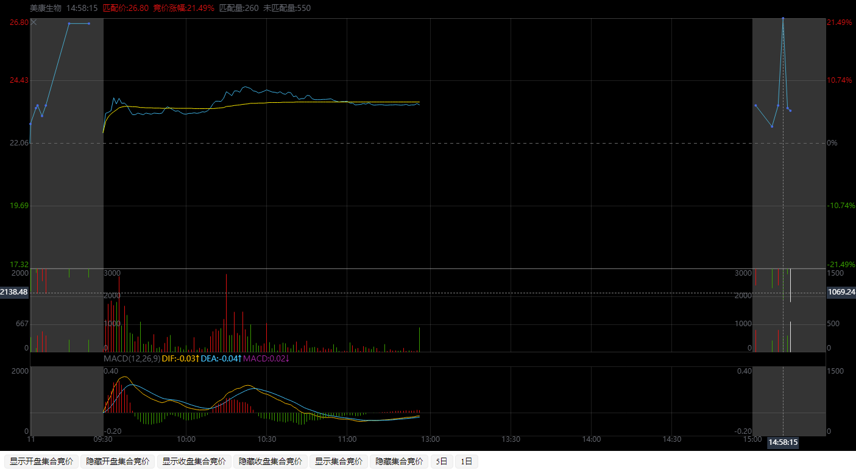Click 显示集合竞价 button
The height and width of the screenshot is (471, 856).
(x=338, y=462)
